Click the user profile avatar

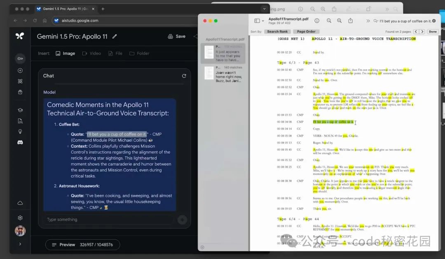(20, 231)
